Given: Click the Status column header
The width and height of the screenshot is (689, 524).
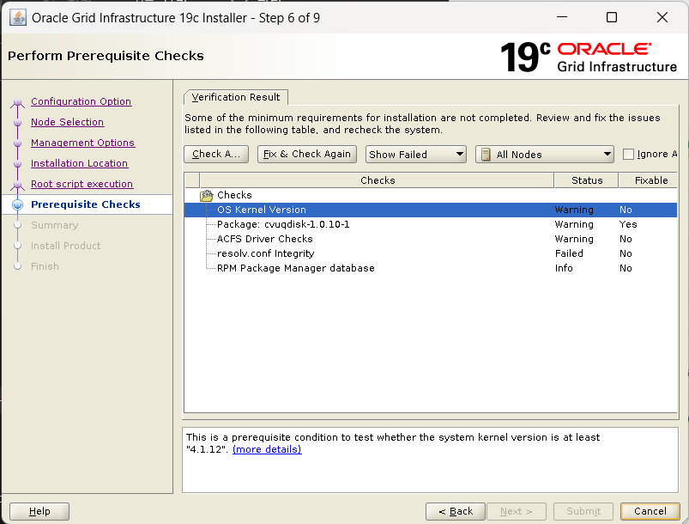Looking at the screenshot, I should click(587, 180).
